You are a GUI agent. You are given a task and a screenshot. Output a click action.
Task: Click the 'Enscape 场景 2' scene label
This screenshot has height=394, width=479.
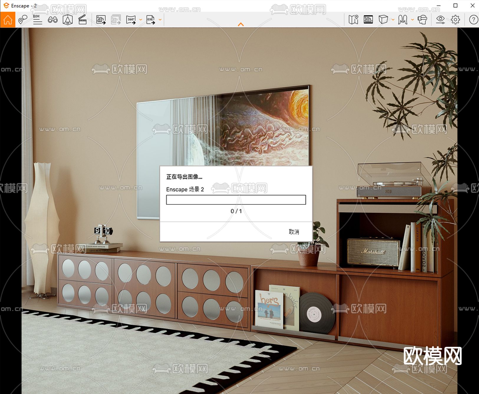pyautogui.click(x=185, y=189)
